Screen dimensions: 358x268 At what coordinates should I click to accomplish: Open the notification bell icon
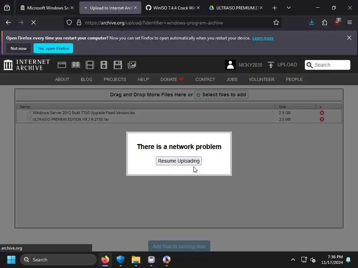click(349, 260)
